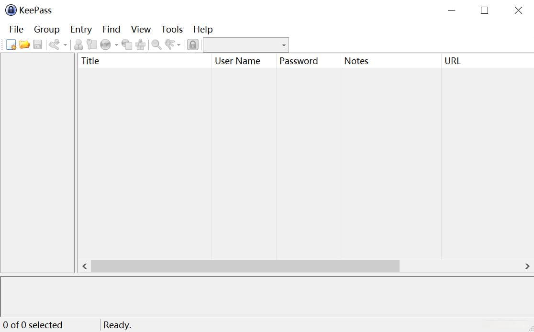Click the Show Entries keys icon
Image resolution: width=534 pixels, height=332 pixels.
tap(169, 44)
